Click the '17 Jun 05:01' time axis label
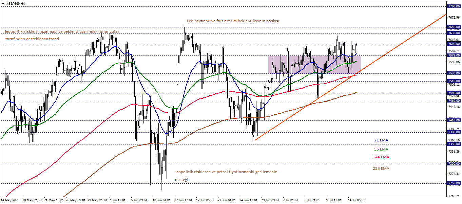The height and width of the screenshot is (204, 462). click(206, 200)
